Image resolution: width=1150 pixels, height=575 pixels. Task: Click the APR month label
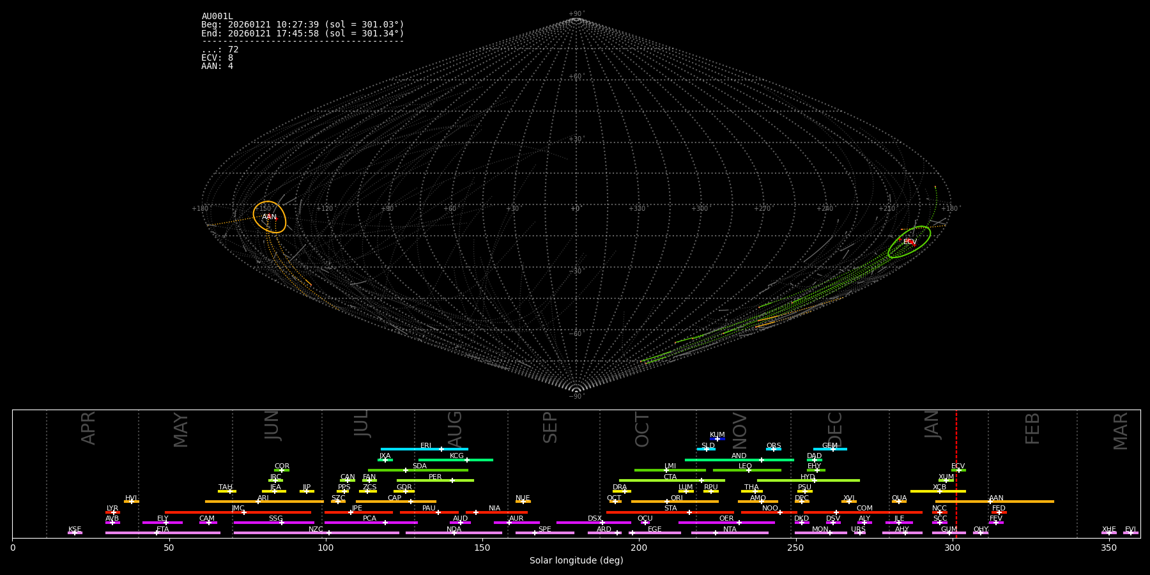89,428
